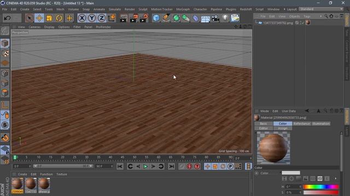350x196 pixels.
Task: Switch to Illumination material tab
Action: pos(321,124)
